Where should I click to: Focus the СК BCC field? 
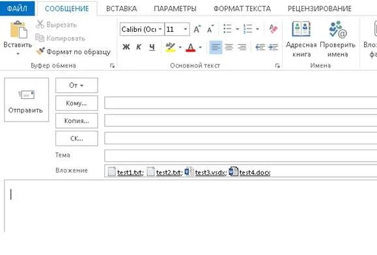tap(241, 139)
